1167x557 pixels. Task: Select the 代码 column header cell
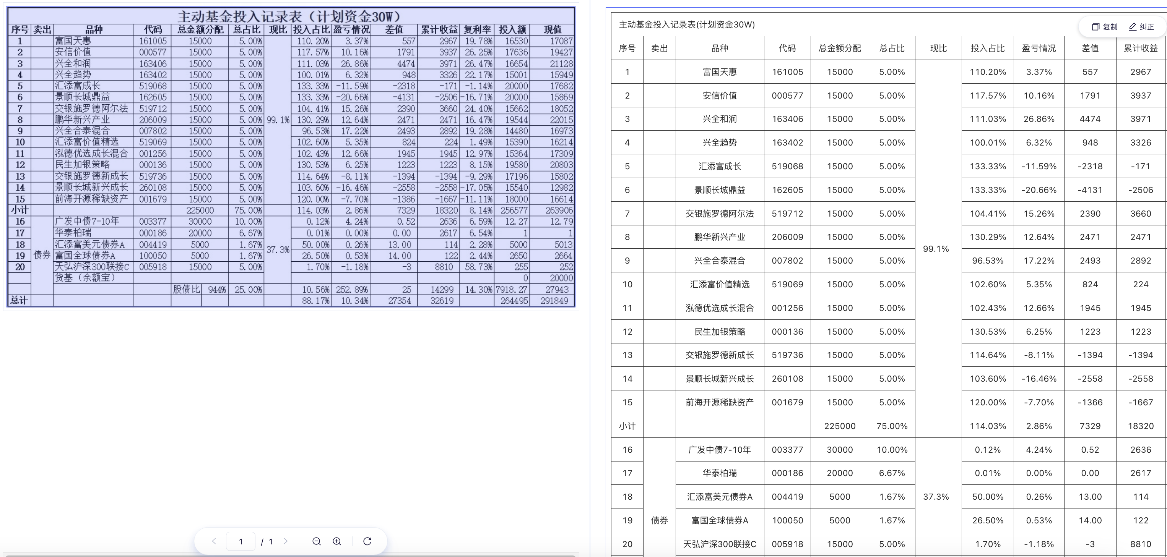(787, 49)
